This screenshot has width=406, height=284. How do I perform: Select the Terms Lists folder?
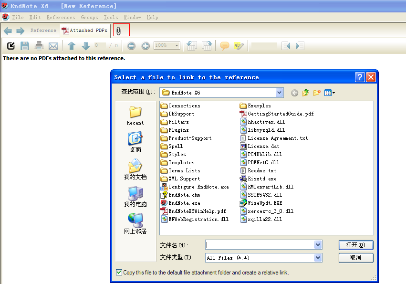point(180,171)
